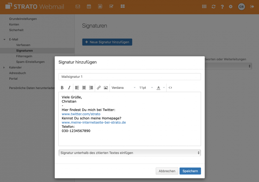Open the mail inbox envelope icon
Viewport: 259px width, 182px height.
78,6
